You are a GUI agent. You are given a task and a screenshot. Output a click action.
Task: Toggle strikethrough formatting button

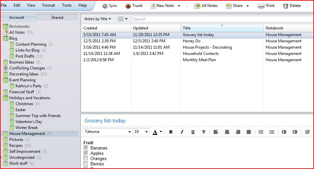[x=204, y=132]
